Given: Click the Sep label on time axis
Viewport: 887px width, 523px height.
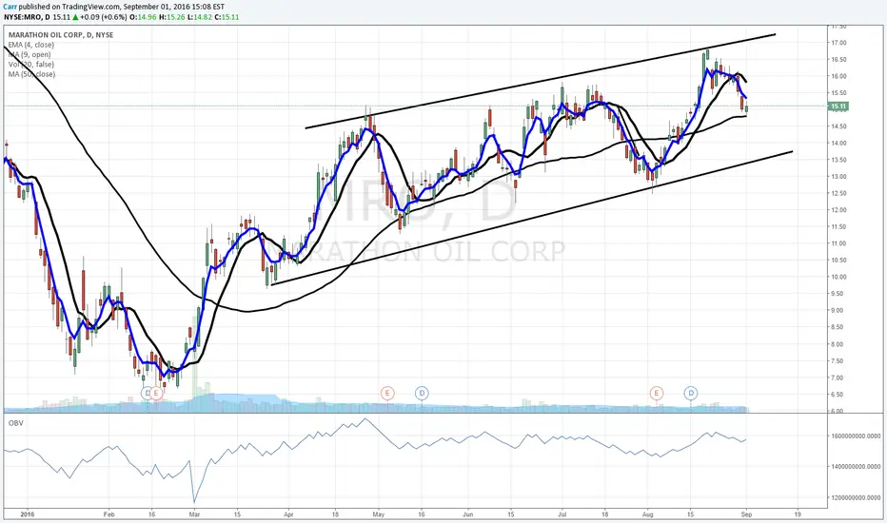Looking at the screenshot, I should (746, 514).
